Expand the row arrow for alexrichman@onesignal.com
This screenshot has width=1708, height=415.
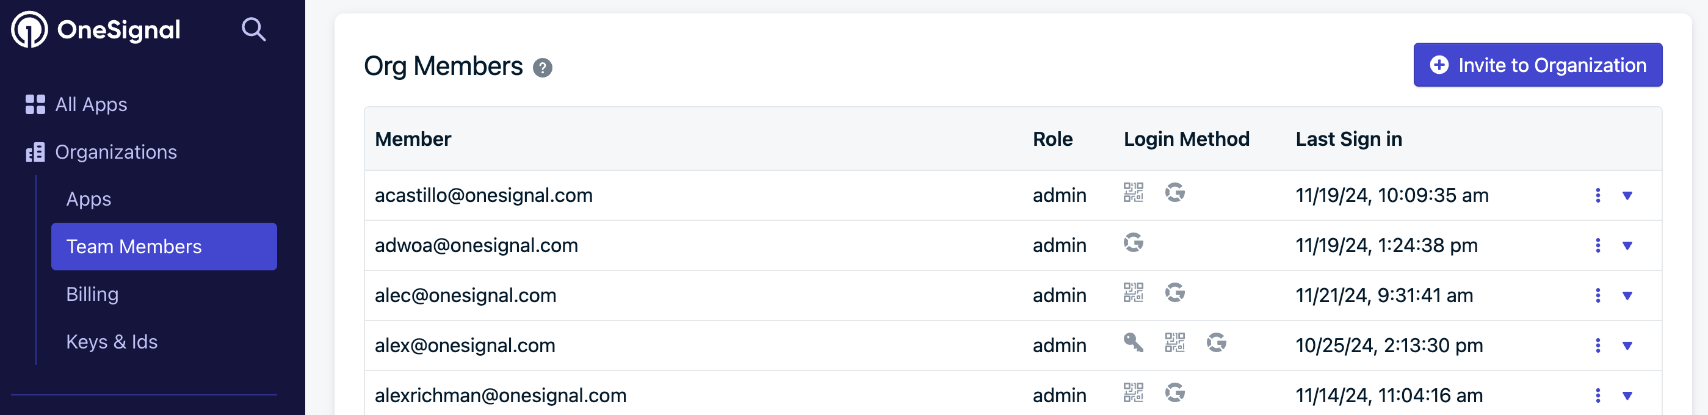click(x=1627, y=395)
